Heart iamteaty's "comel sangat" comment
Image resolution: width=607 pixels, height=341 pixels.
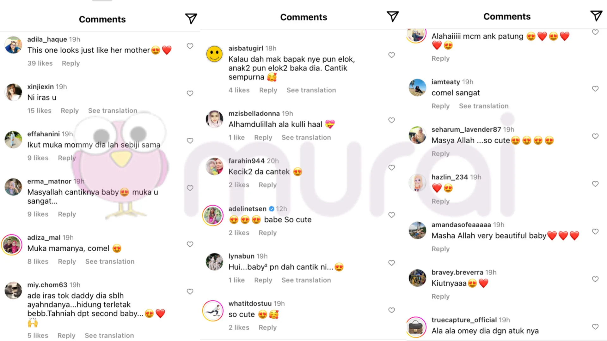595,89
